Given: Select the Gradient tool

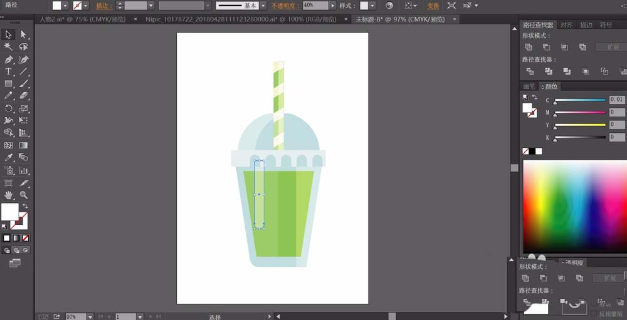Looking at the screenshot, I should 24,145.
